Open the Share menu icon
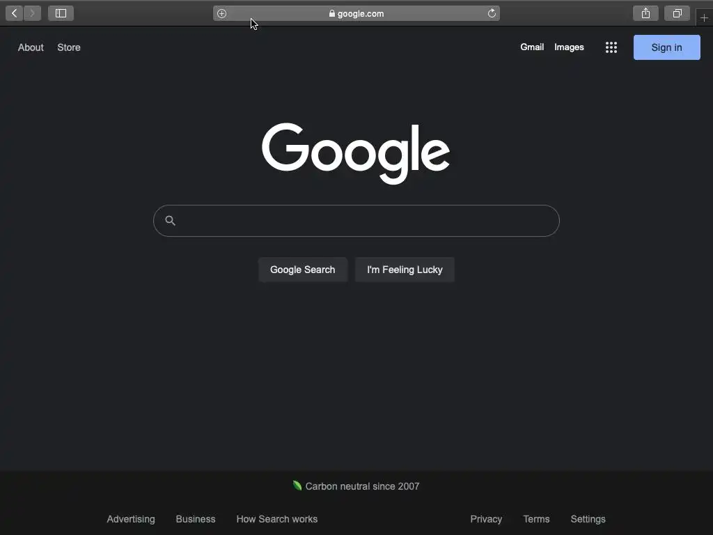Image resolution: width=713 pixels, height=535 pixels. [x=645, y=13]
